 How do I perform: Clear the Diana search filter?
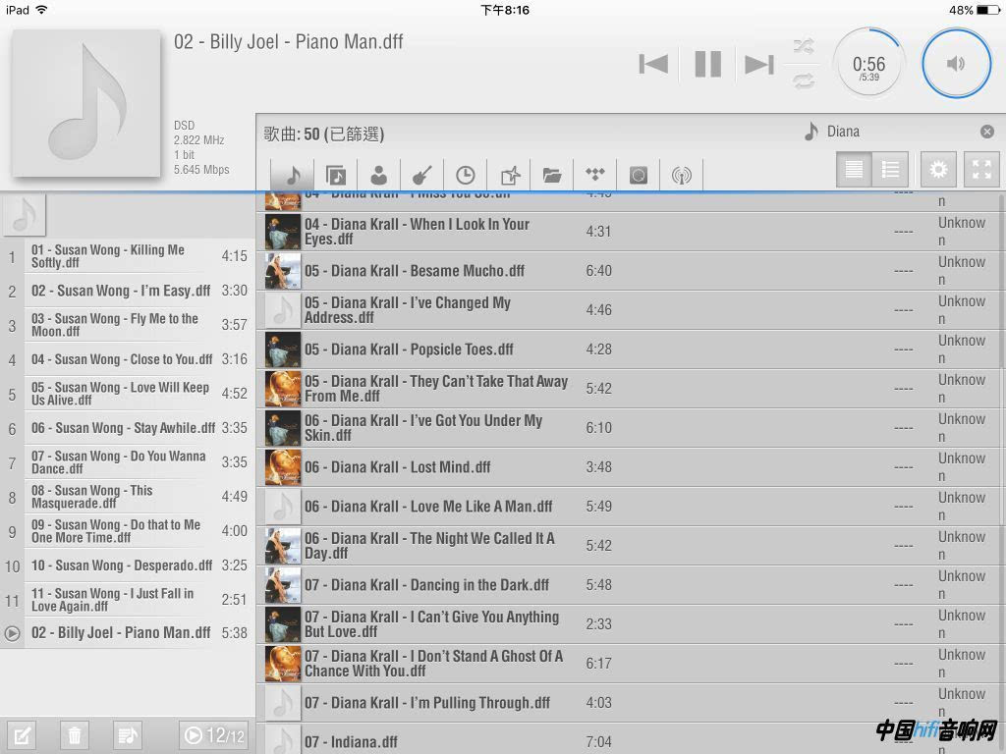(x=986, y=132)
